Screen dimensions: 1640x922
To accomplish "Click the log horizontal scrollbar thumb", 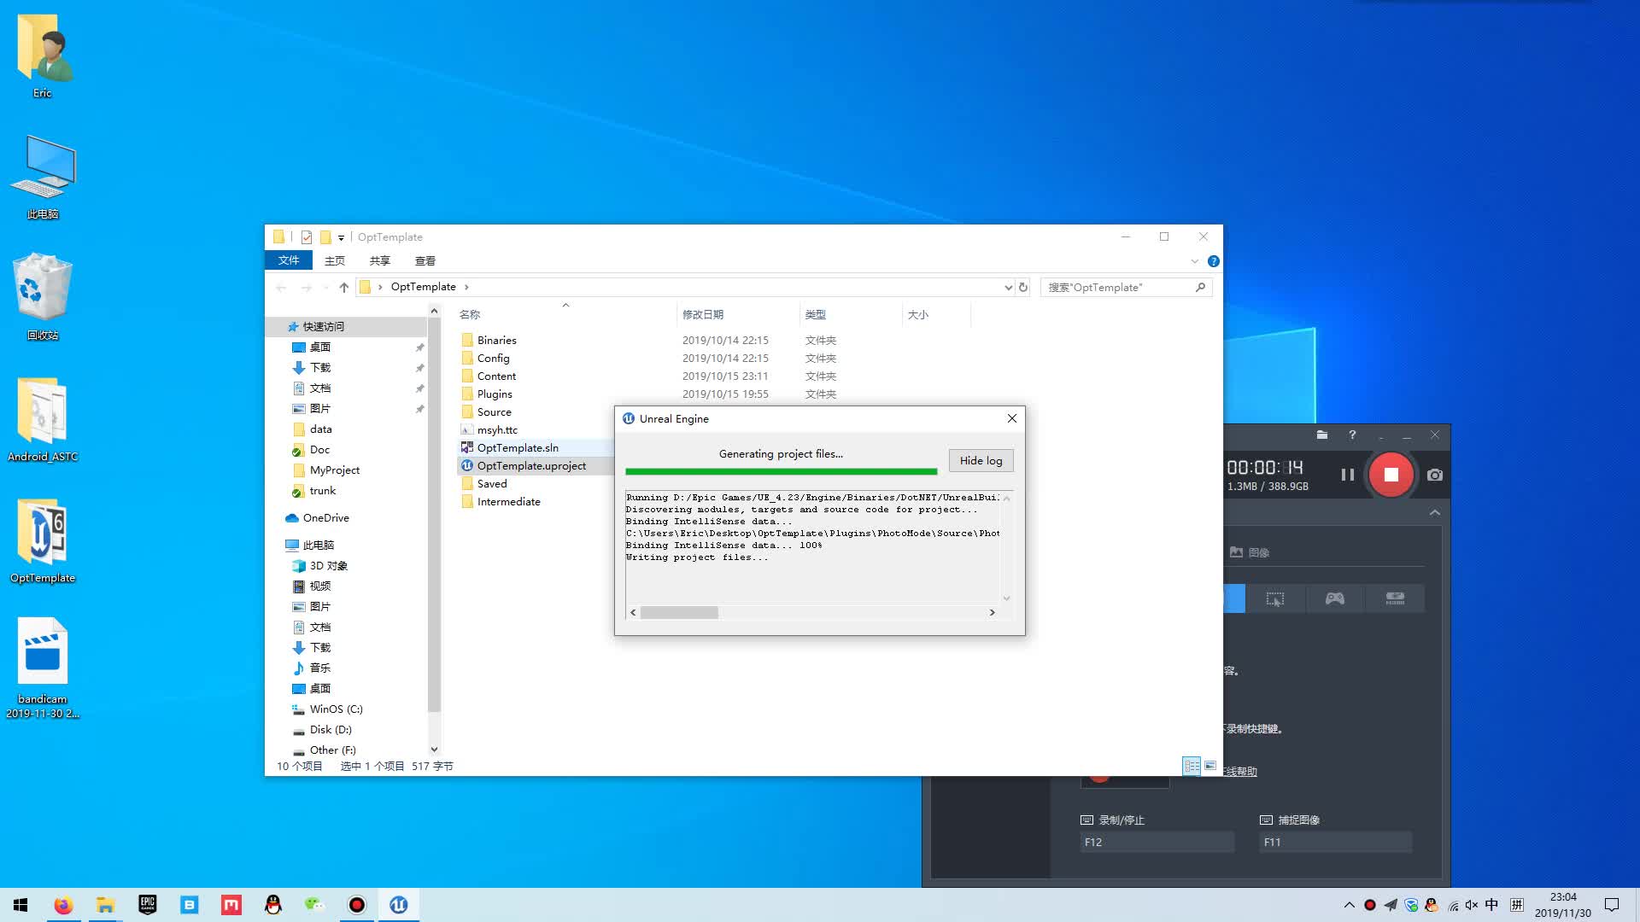I will (679, 612).
